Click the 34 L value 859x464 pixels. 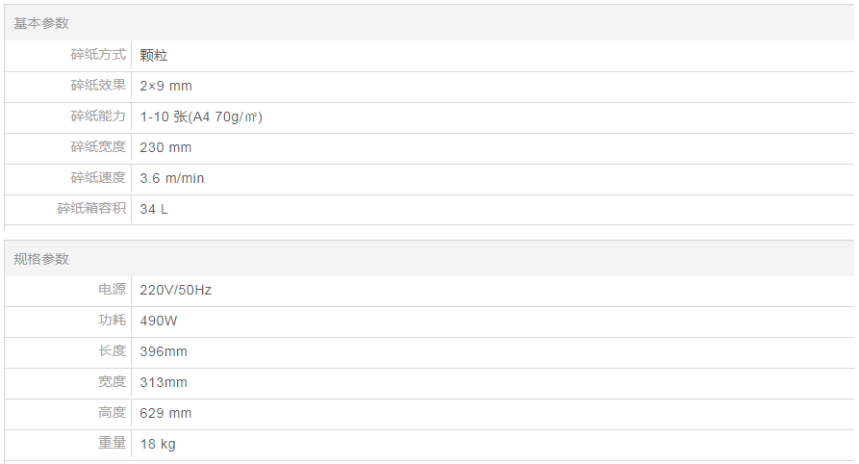pos(154,209)
